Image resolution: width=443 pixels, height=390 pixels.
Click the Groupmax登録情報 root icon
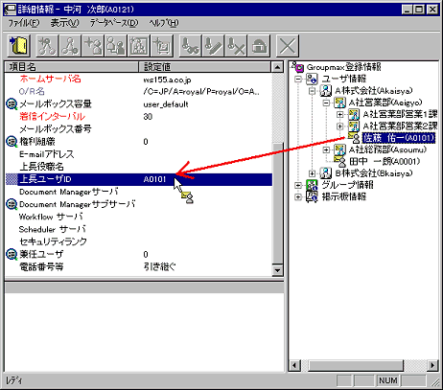click(298, 67)
